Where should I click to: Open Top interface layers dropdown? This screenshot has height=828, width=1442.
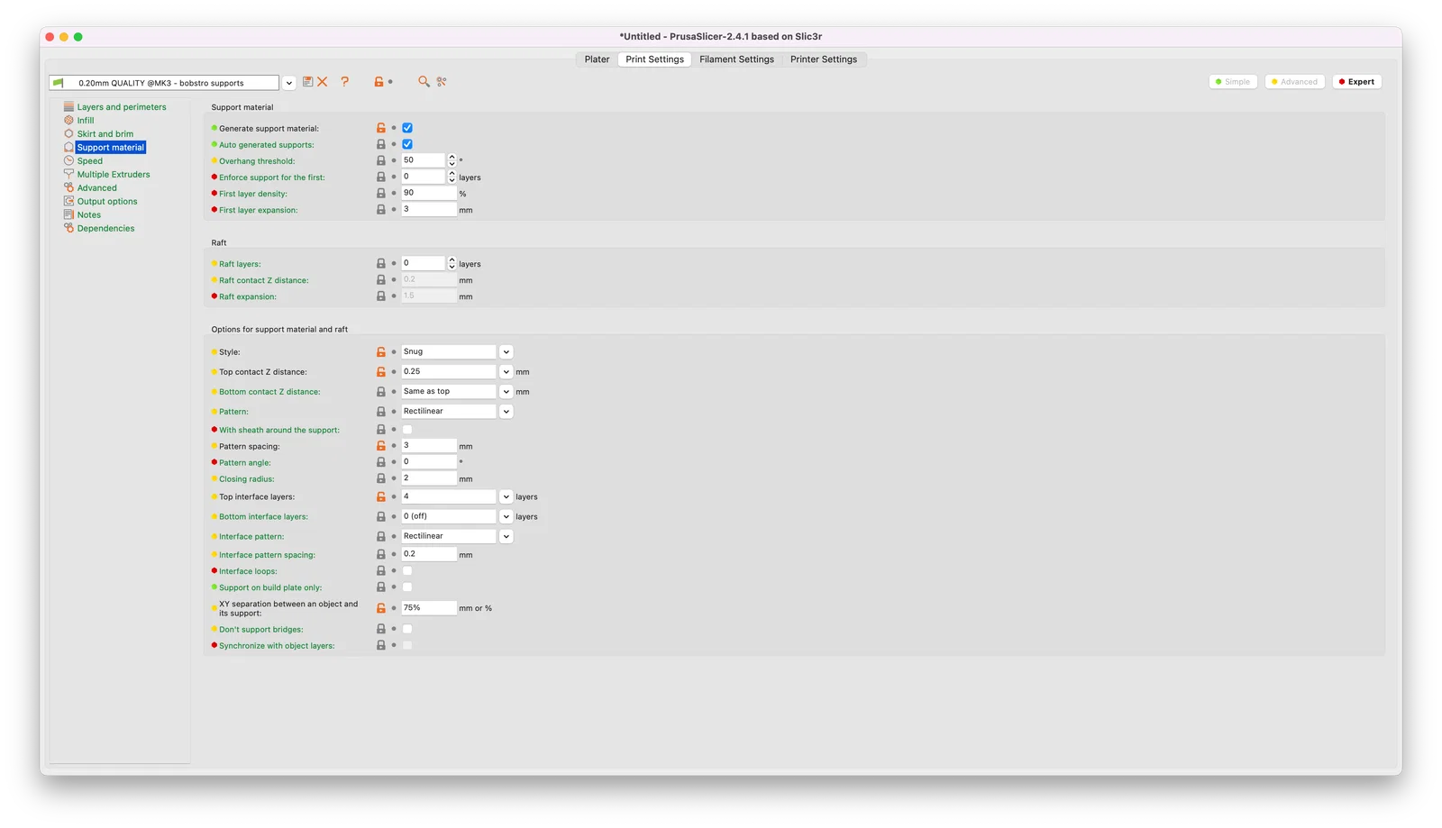click(x=507, y=496)
